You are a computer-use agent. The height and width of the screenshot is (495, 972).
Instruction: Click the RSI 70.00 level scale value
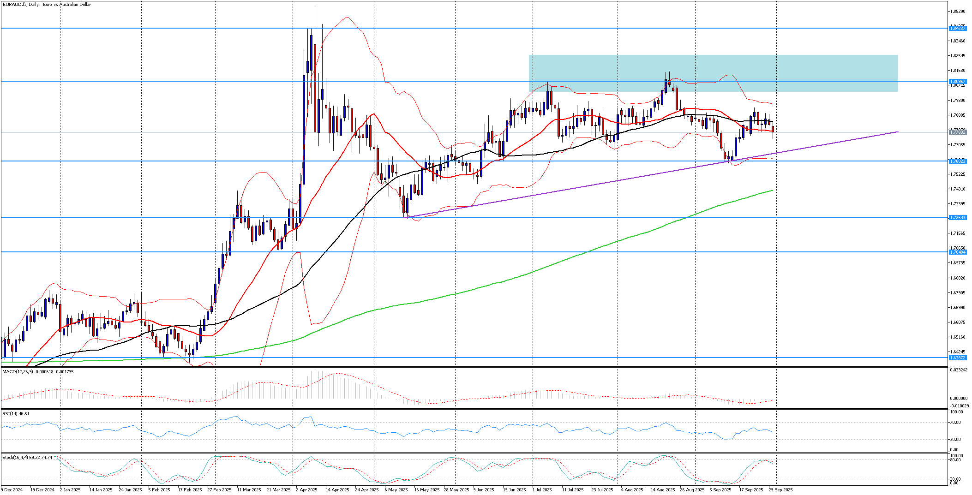(x=955, y=423)
